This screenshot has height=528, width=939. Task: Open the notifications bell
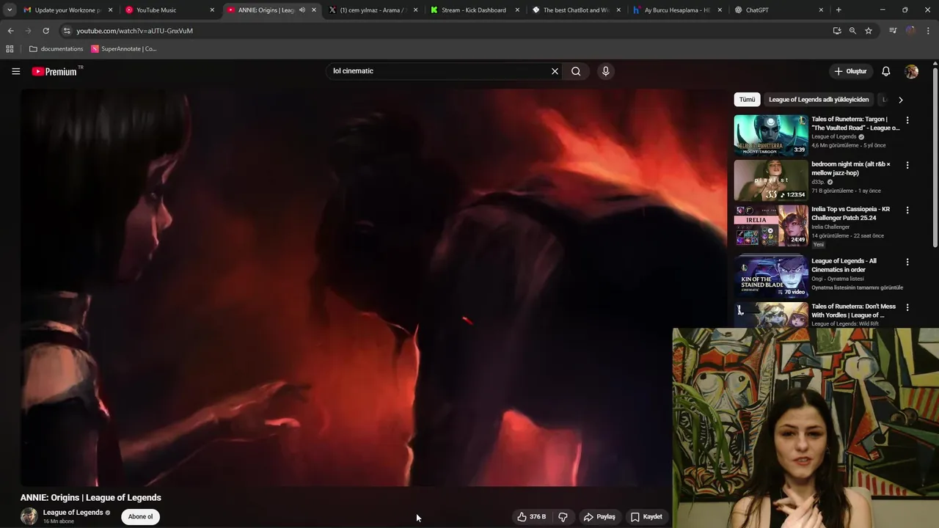(x=885, y=71)
